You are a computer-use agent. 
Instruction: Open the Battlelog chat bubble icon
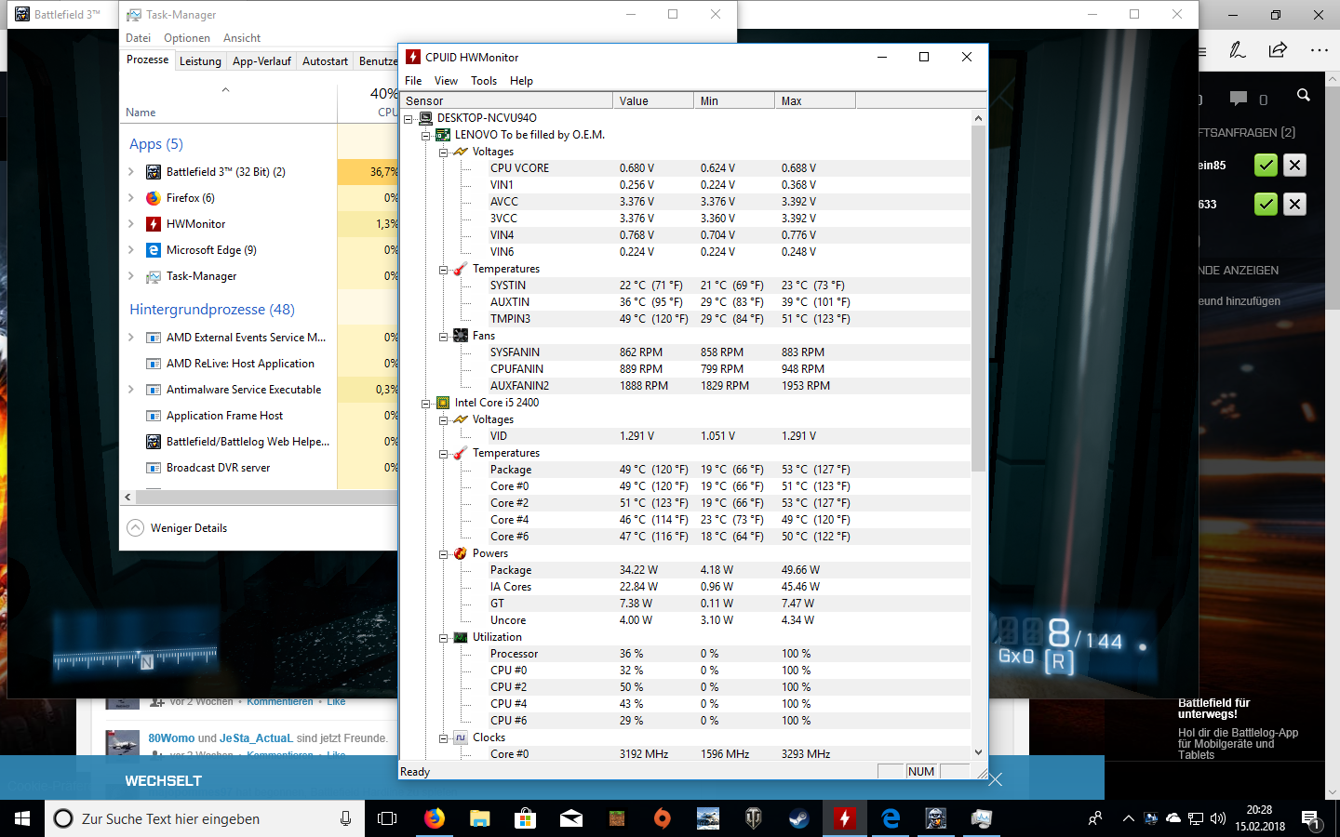coord(1239,98)
